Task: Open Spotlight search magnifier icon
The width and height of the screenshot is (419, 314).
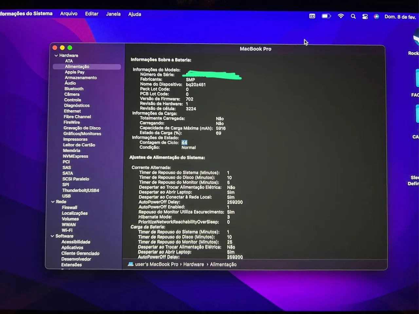Action: (353, 16)
